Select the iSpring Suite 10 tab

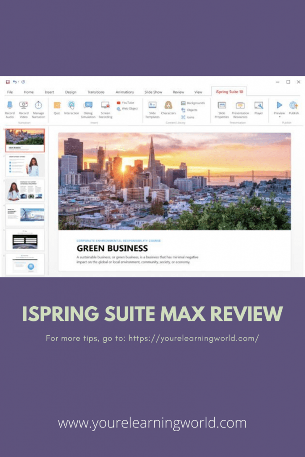(x=229, y=92)
